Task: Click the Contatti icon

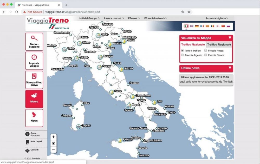Action: 27,150
